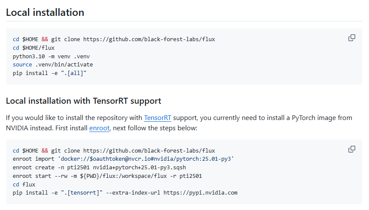Screen dimensions: 369x210
Task: Follow the enroot hyperlink
Action: pyautogui.click(x=100, y=128)
